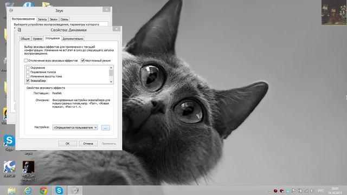Click the network signal tray icon

[306, 191]
